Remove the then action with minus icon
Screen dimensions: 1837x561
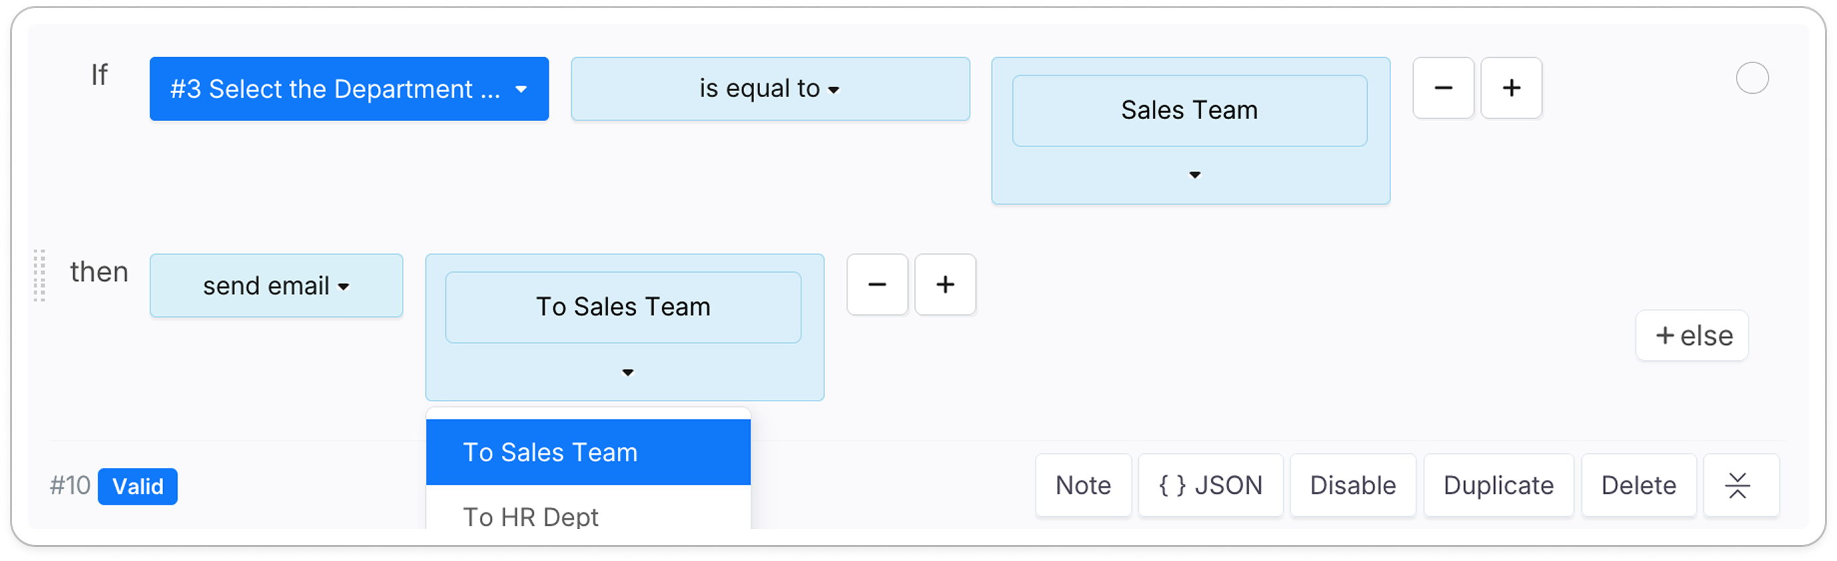click(877, 285)
